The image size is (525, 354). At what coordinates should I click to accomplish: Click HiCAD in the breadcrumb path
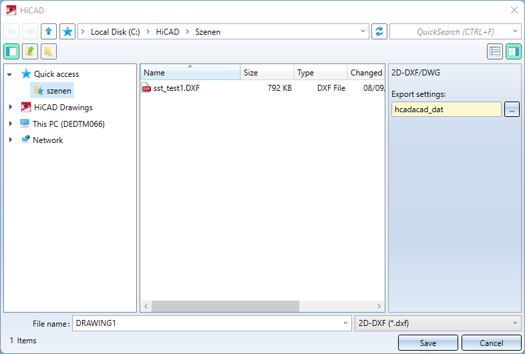click(x=168, y=32)
